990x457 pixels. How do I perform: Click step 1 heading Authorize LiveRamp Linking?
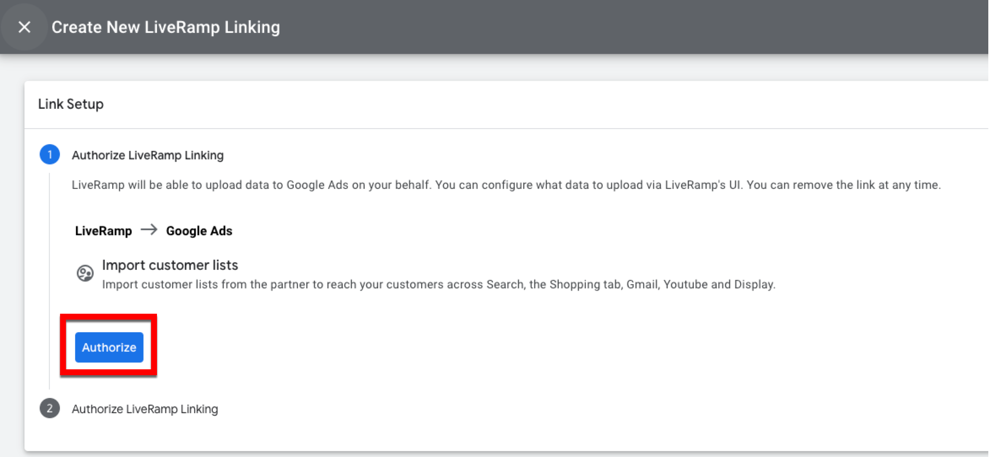click(x=148, y=155)
